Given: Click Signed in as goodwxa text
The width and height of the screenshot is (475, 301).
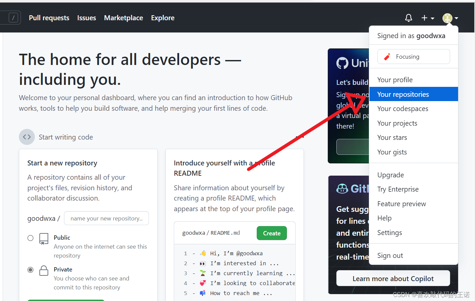Looking at the screenshot, I should pyautogui.click(x=411, y=36).
